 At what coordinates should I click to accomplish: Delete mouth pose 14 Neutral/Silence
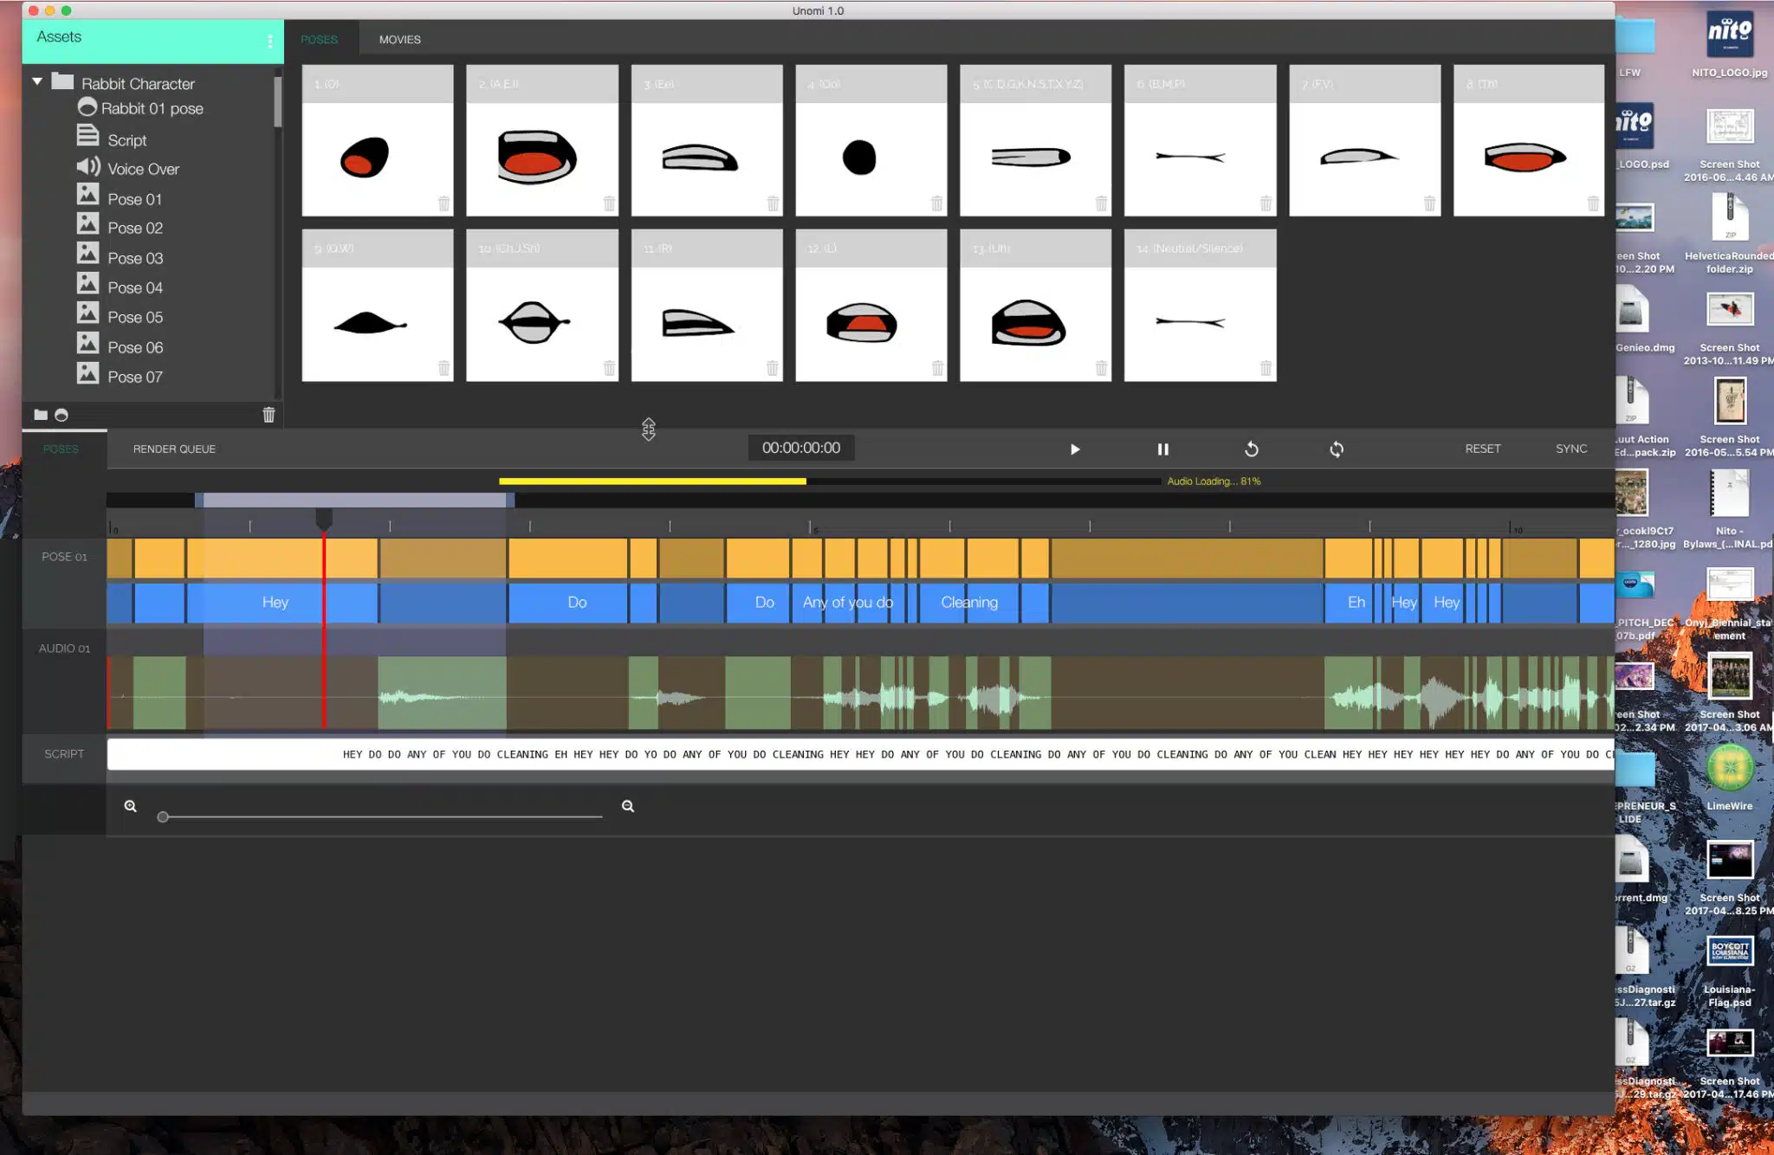point(1266,368)
